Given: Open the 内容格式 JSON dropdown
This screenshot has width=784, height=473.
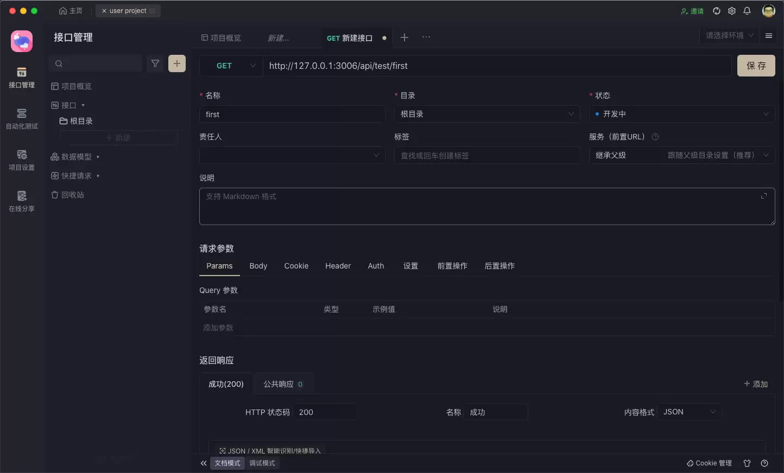Looking at the screenshot, I should [690, 412].
